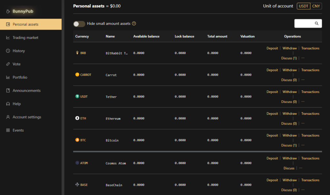The image size is (330, 195).
Task: Click in the asset search field
Action: click(x=308, y=23)
